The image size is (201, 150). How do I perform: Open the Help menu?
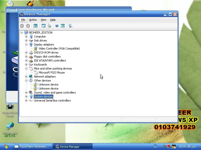point(53,20)
